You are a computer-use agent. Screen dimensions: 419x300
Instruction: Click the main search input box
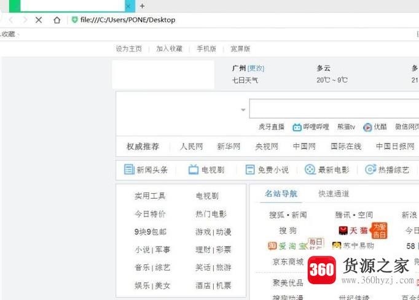click(334, 109)
